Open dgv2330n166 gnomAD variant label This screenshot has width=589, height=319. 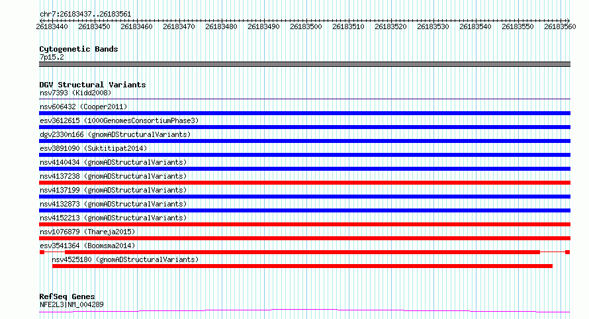(x=115, y=134)
